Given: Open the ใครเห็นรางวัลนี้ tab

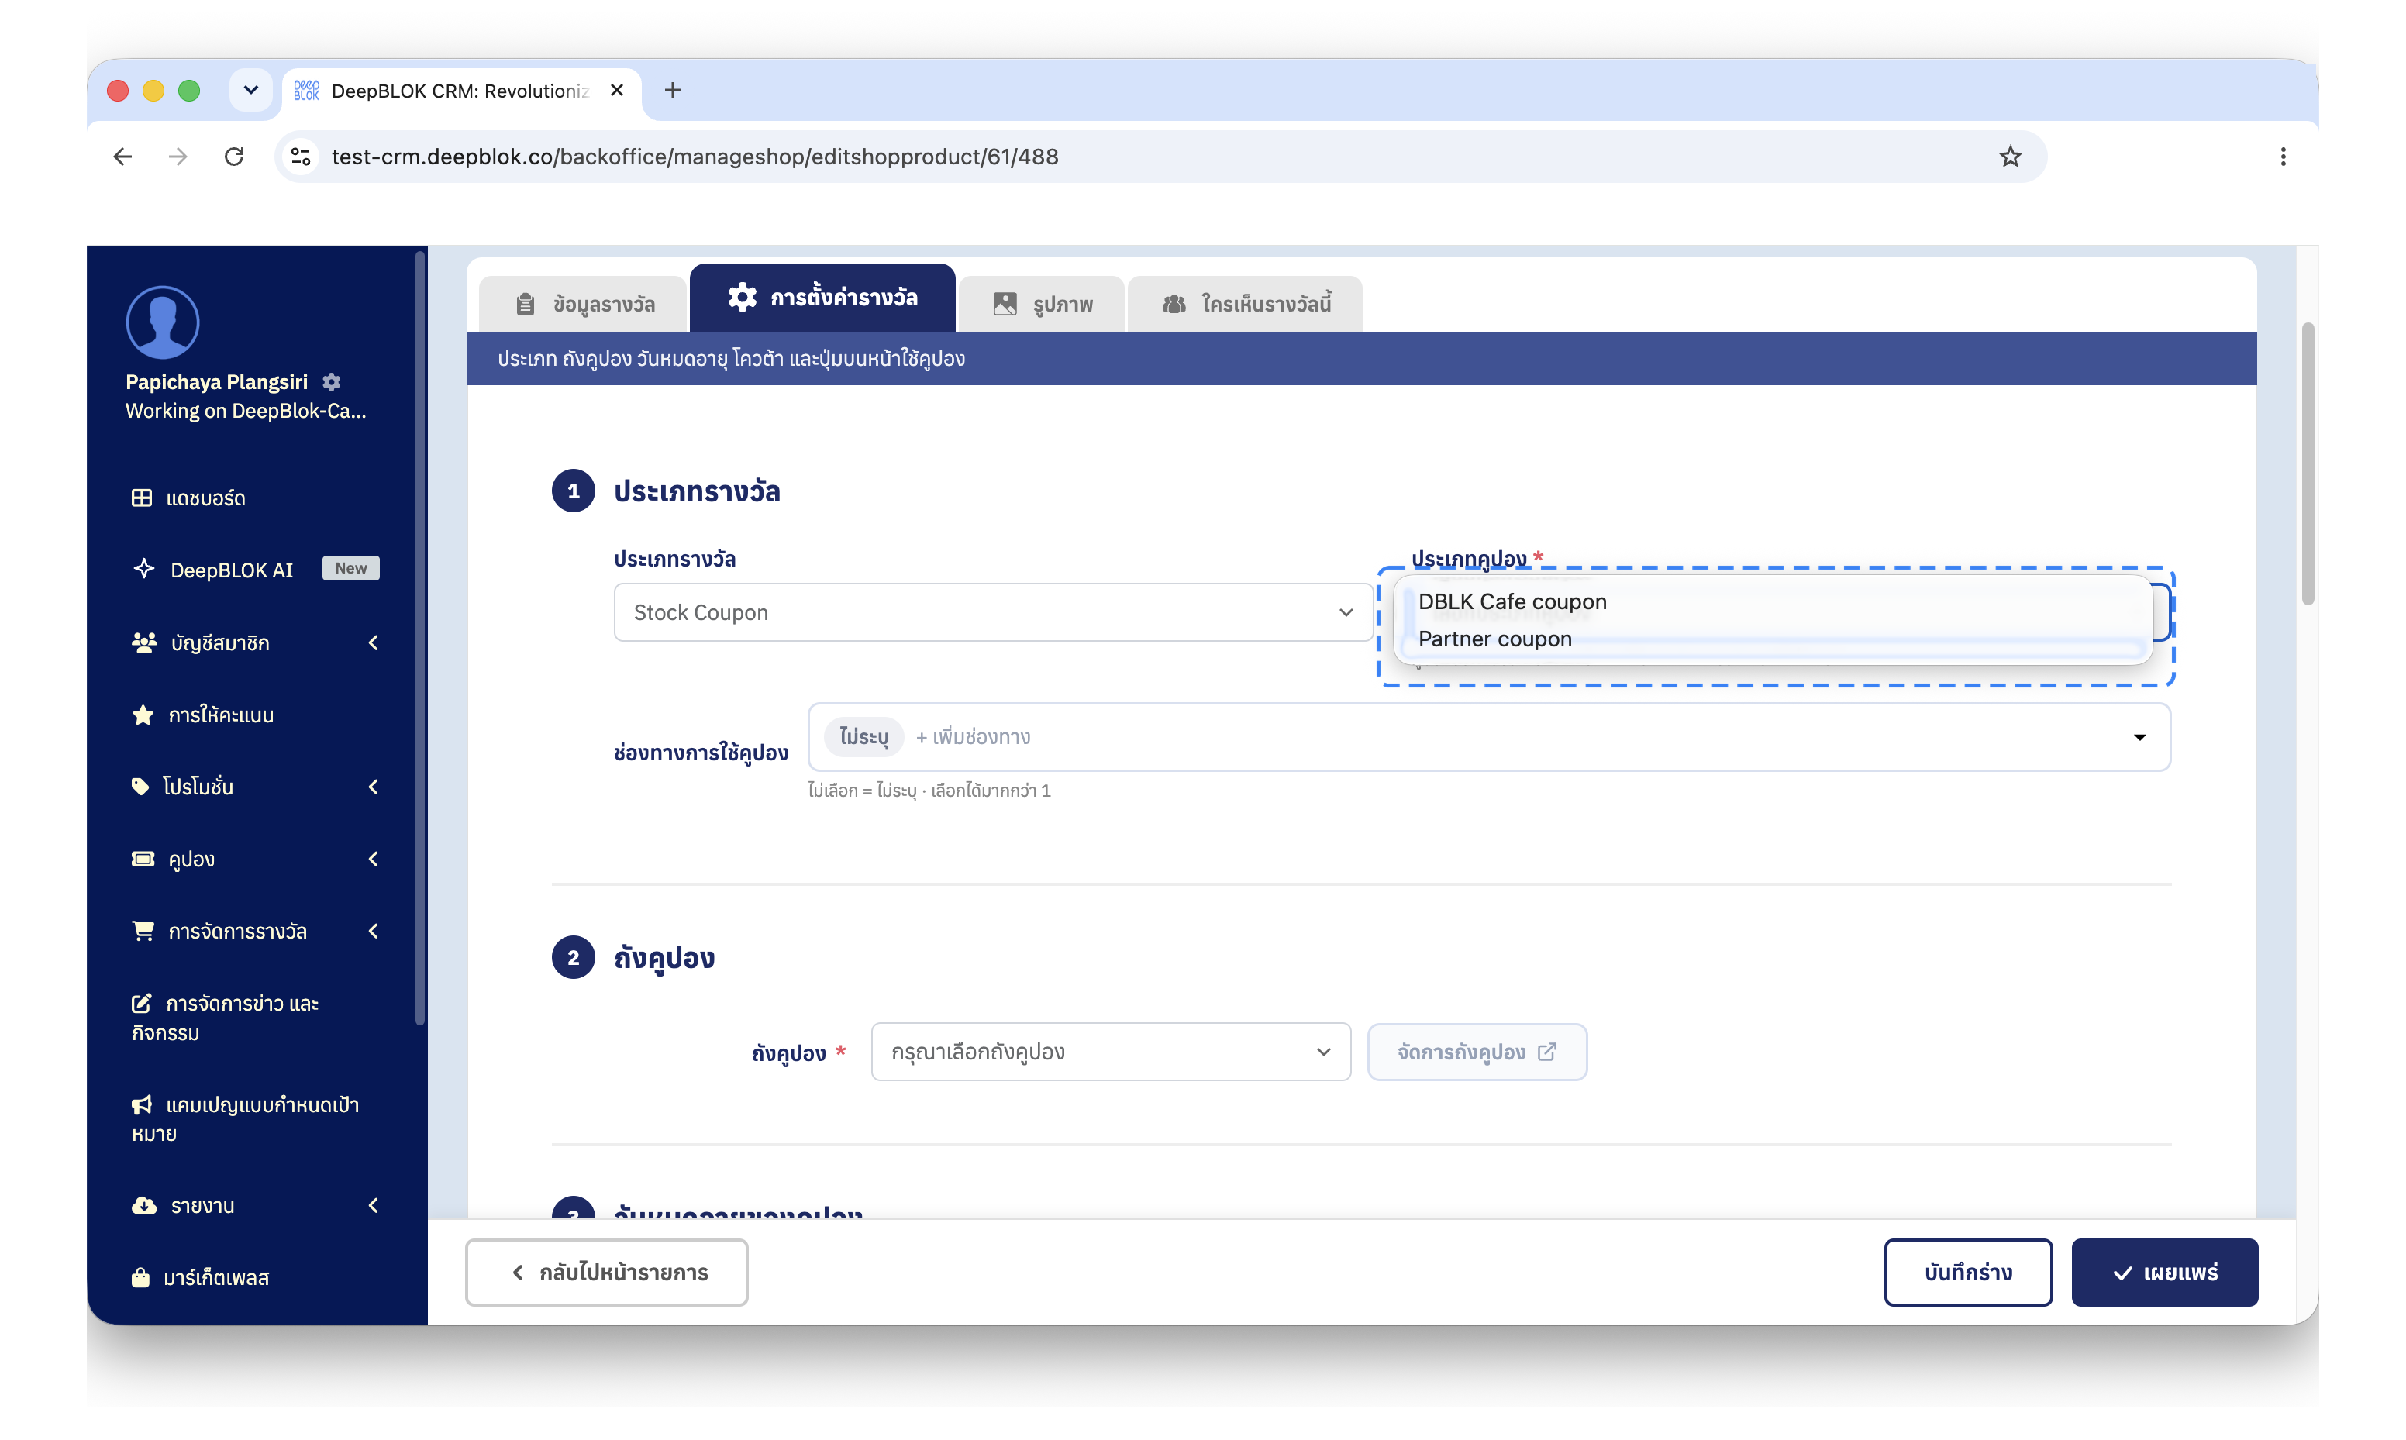Looking at the screenshot, I should point(1246,304).
